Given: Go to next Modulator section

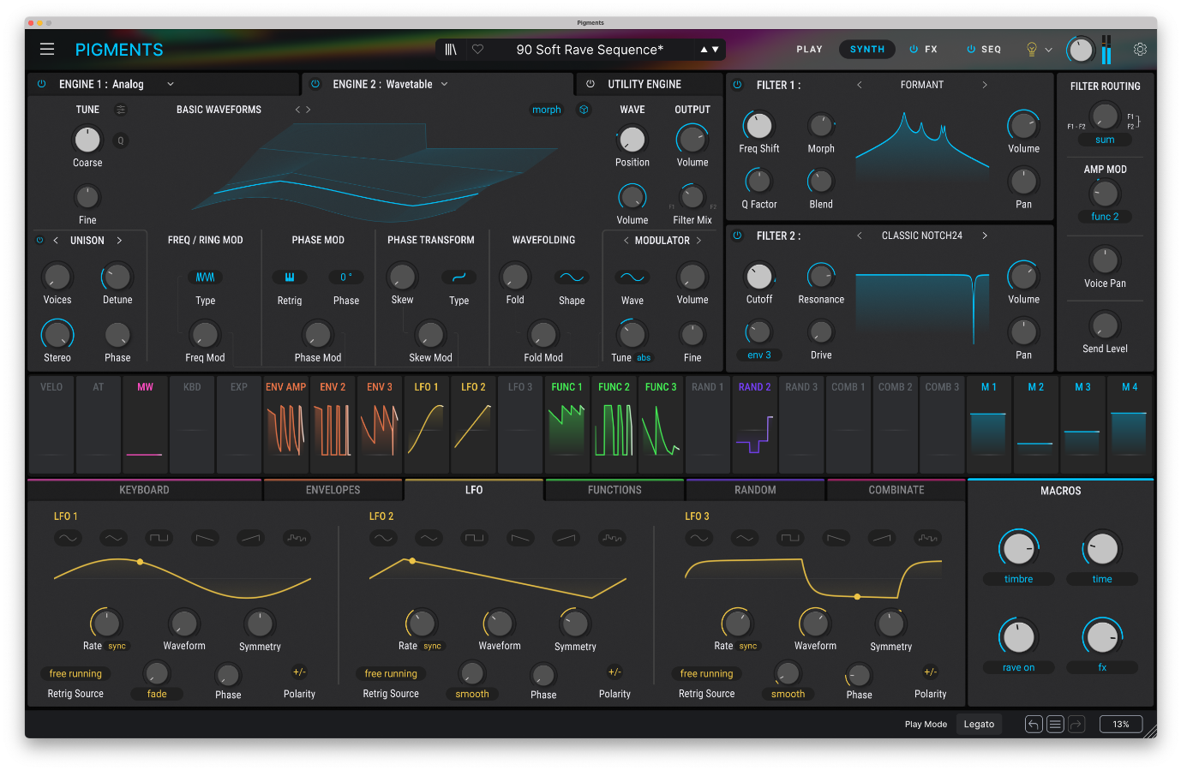Looking at the screenshot, I should 698,241.
